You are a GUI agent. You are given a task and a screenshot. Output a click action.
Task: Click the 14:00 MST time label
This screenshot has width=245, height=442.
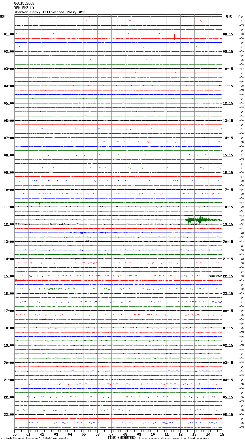coord(9,259)
